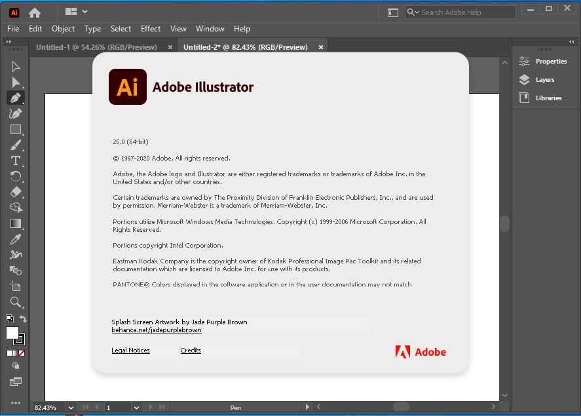Select the Type tool

pos(16,161)
